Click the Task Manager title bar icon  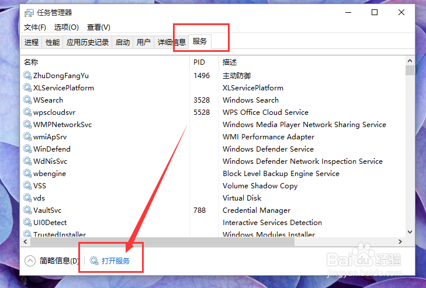coord(29,13)
